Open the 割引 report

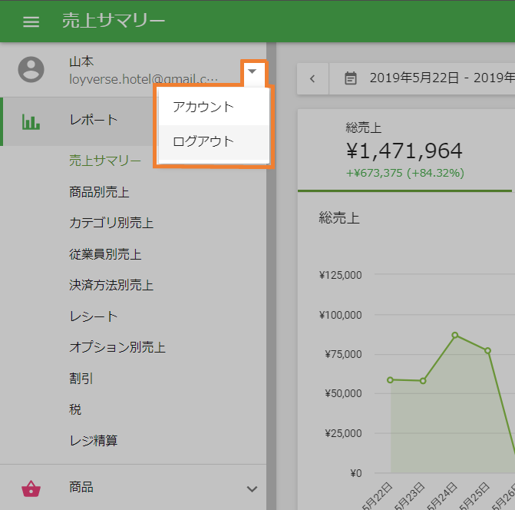click(81, 379)
